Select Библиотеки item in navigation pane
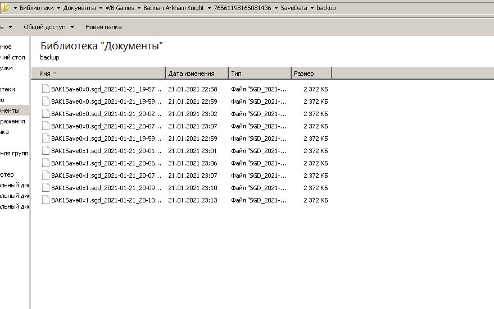This screenshot has height=309, width=494. [7, 89]
